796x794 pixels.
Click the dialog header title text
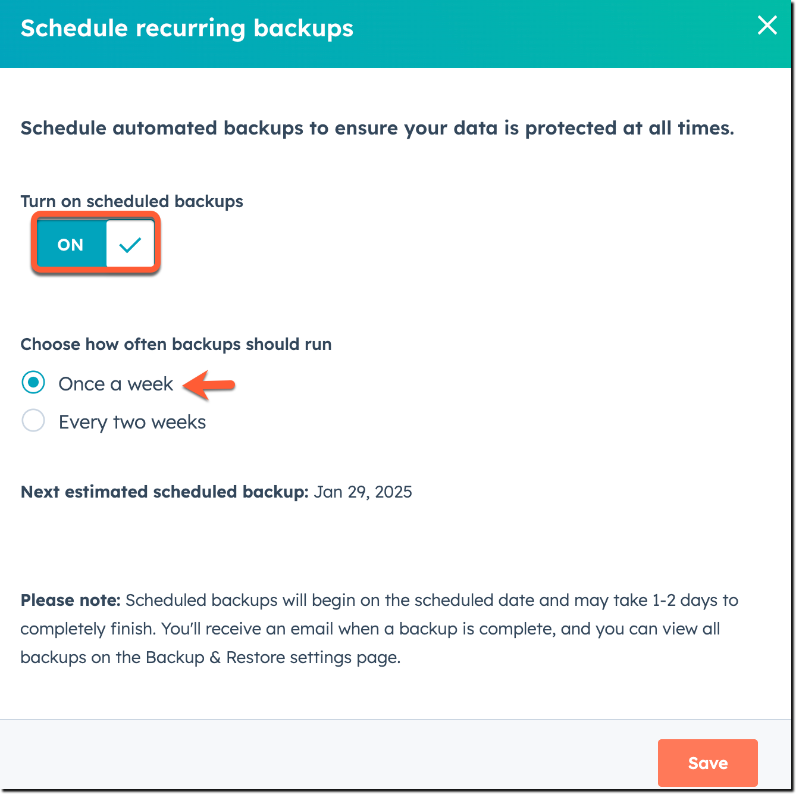coord(187,27)
